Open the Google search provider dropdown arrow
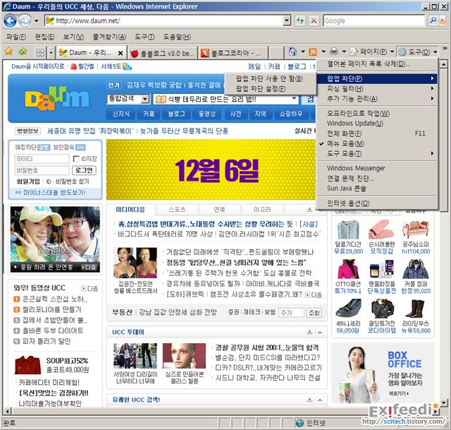The image size is (451, 430). click(443, 20)
